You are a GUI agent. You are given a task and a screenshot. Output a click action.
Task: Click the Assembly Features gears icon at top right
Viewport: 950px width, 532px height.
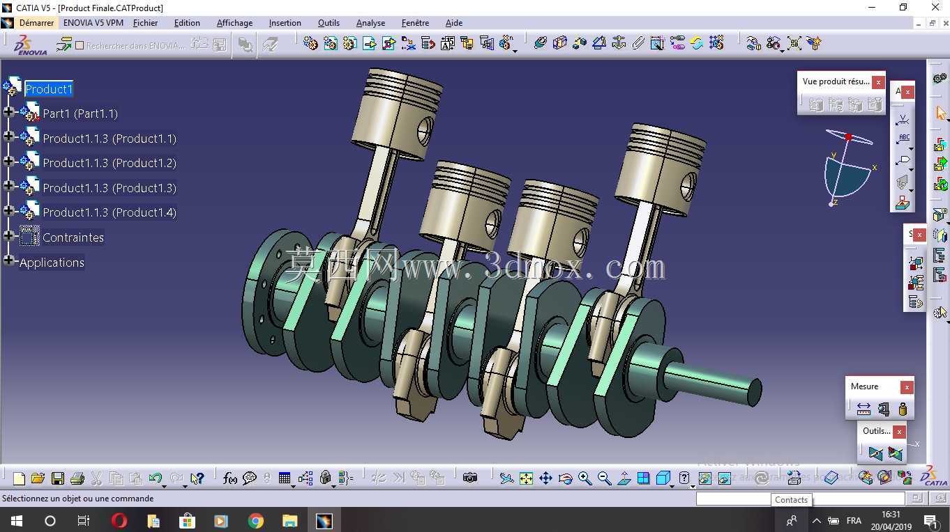coord(940,78)
